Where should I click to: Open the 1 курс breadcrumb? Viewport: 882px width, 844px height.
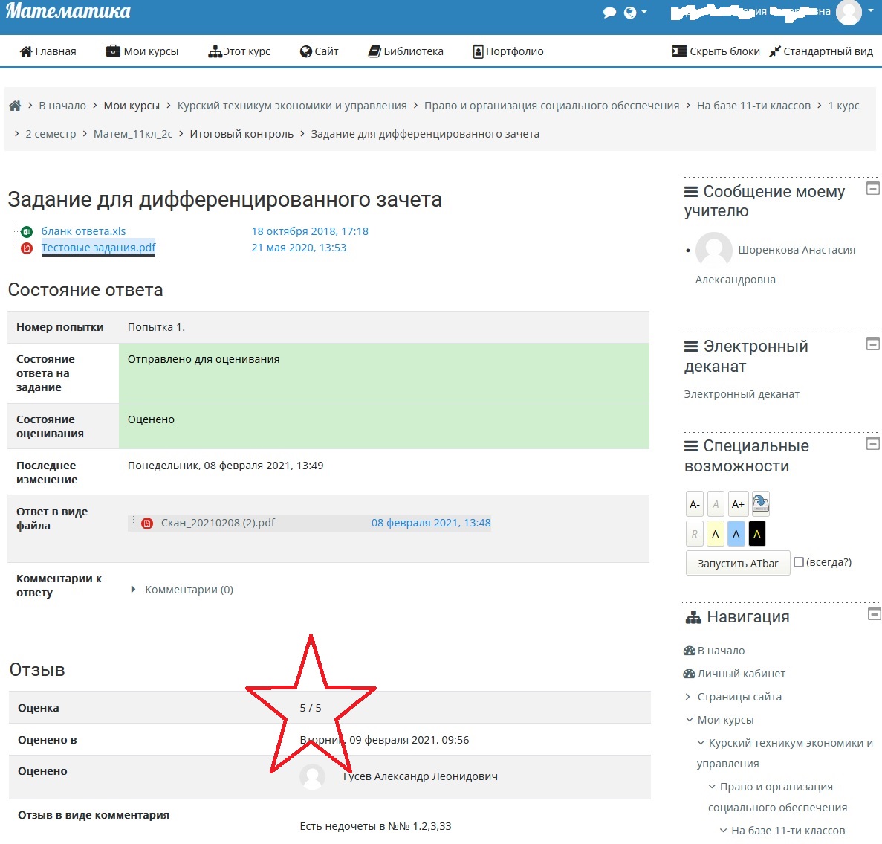[x=843, y=106]
